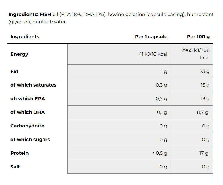Click the Ingredients column header
Viewport: 223px width, 185px height.
pos(25,36)
